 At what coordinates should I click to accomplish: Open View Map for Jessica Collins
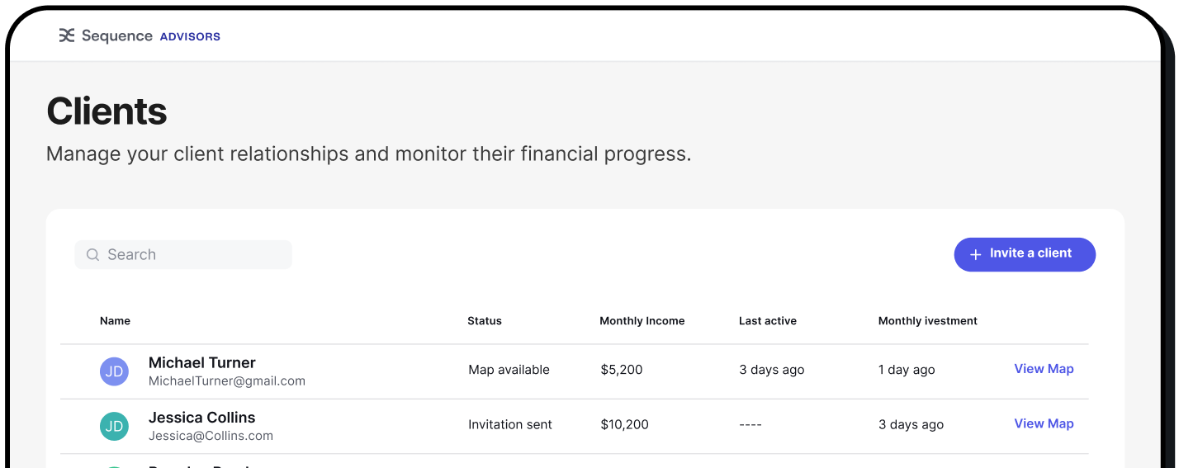pyautogui.click(x=1044, y=423)
